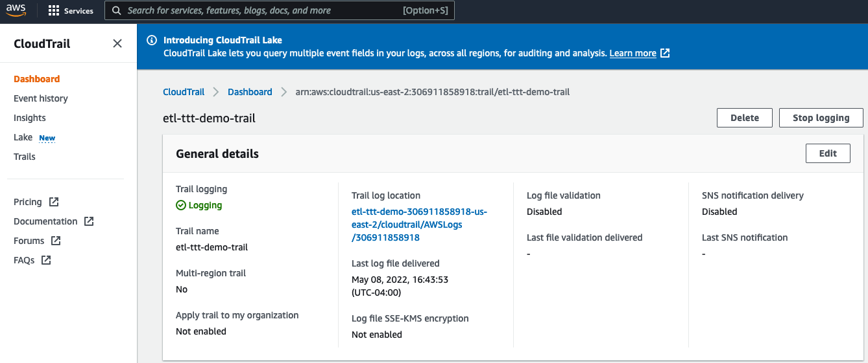Click the external link icon next to Pricing
868x363 pixels.
(54, 202)
